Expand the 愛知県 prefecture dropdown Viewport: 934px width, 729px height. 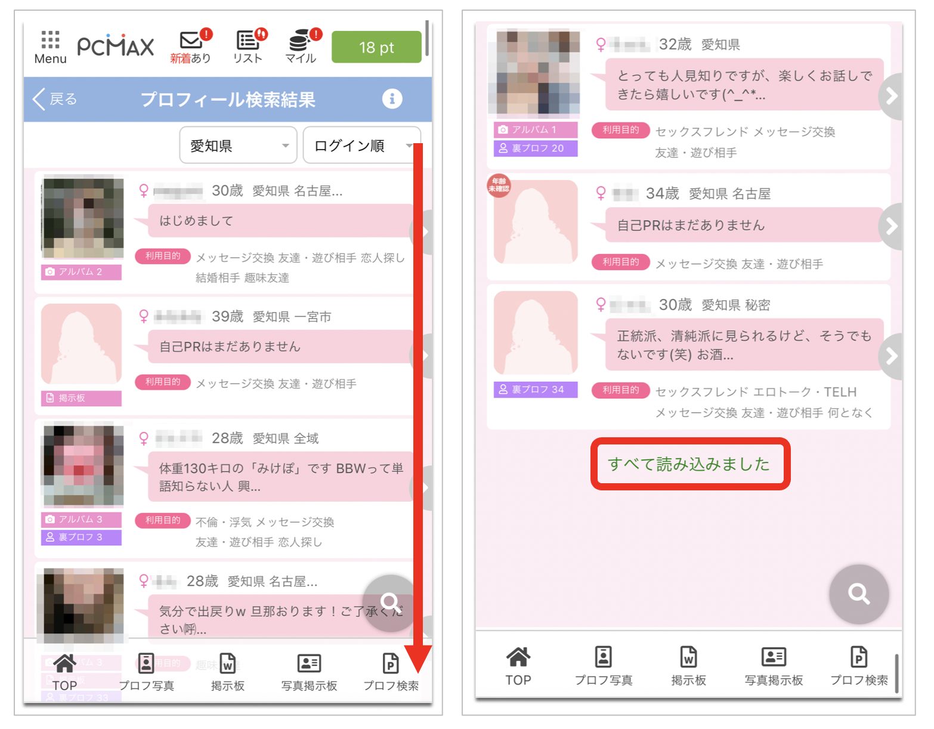coord(238,146)
